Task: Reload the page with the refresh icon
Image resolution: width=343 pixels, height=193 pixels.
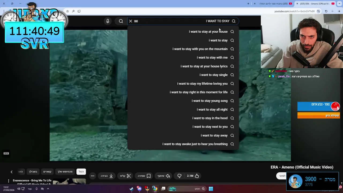Action: [x=326, y=11]
